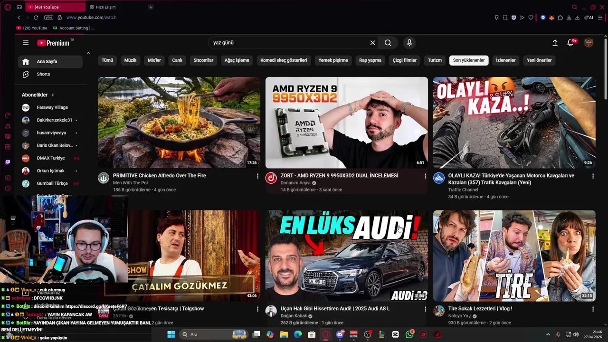Open the (20) YouTube bookmark
Image resolution: width=608 pixels, height=342 pixels.
pos(32,28)
